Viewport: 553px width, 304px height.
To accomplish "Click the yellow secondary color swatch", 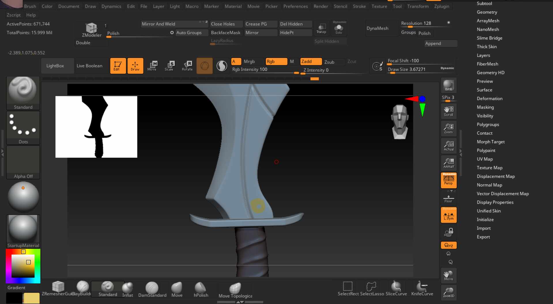I will coord(31,298).
